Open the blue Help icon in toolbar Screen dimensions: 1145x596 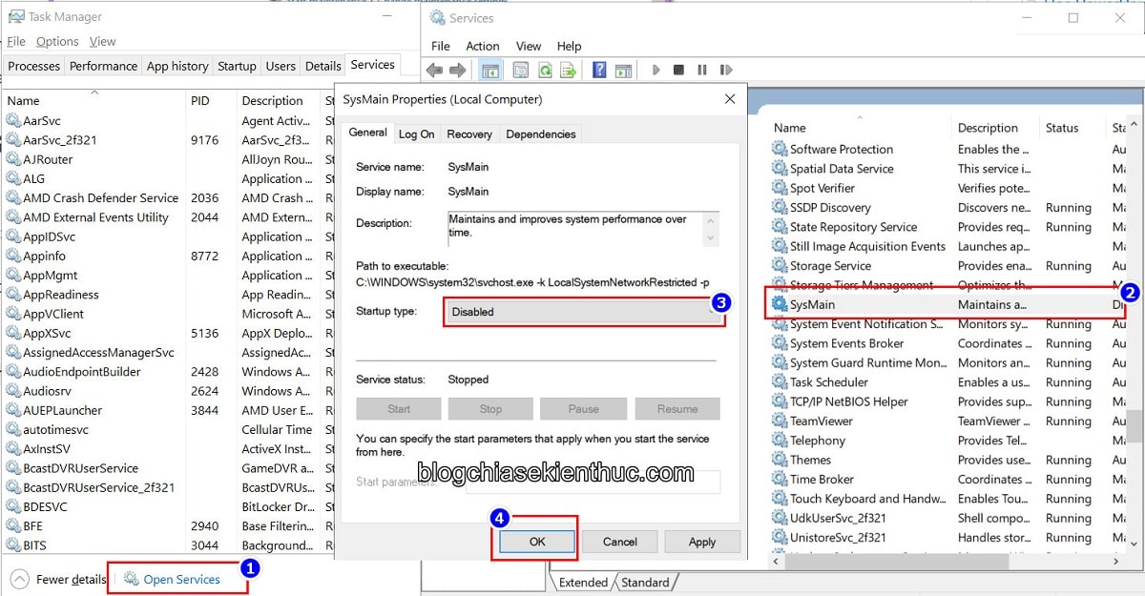(x=599, y=70)
